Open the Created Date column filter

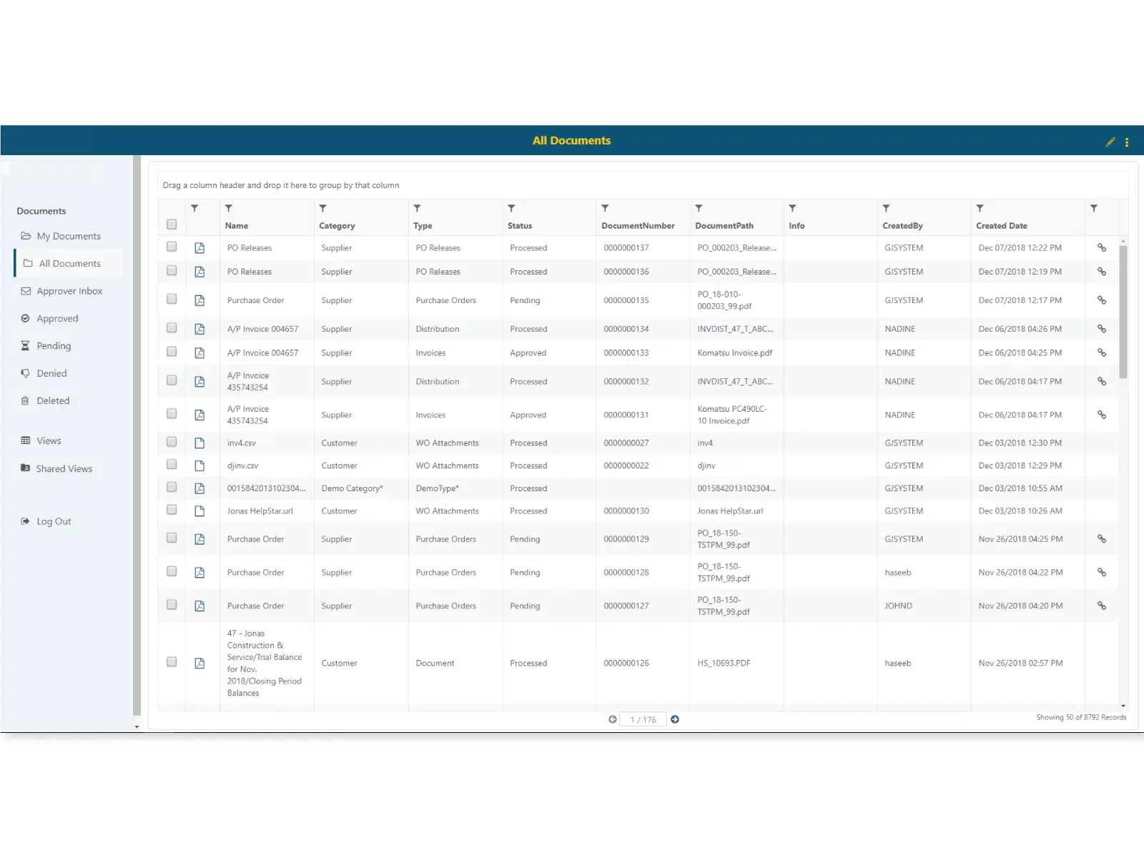point(980,207)
